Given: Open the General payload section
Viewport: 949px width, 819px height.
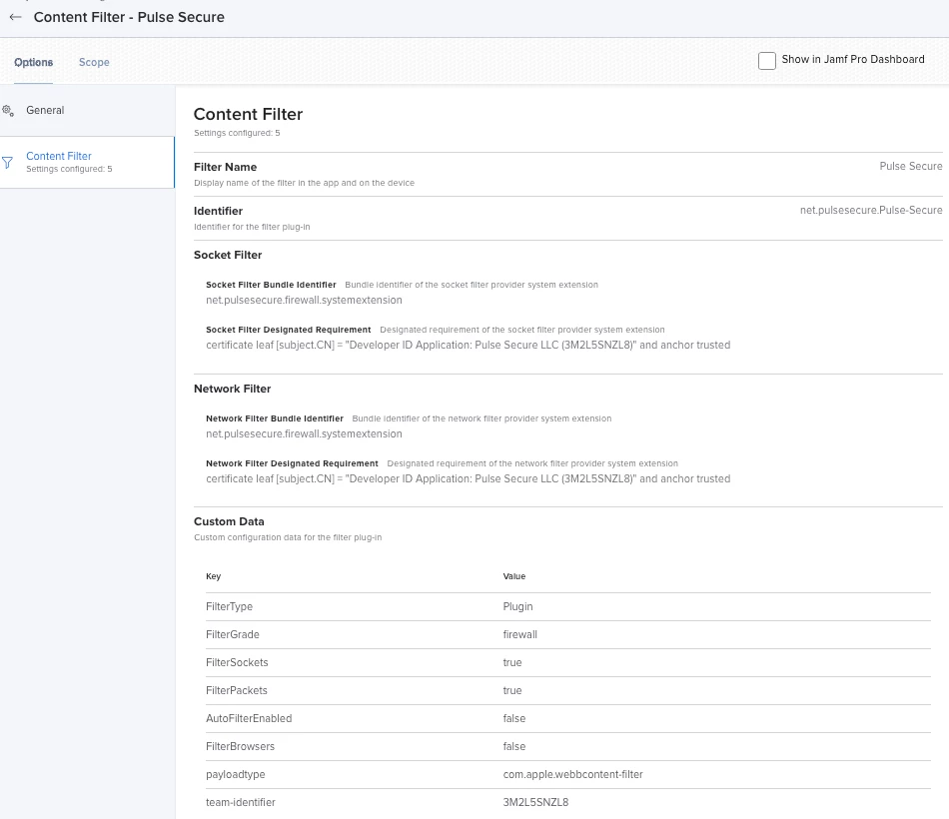Looking at the screenshot, I should tap(88, 110).
